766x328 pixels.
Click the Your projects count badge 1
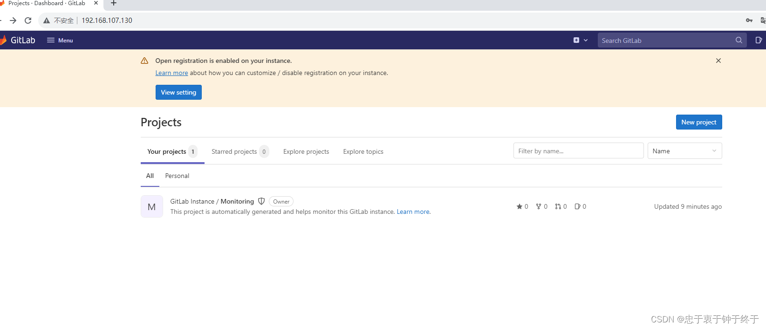[x=193, y=151]
